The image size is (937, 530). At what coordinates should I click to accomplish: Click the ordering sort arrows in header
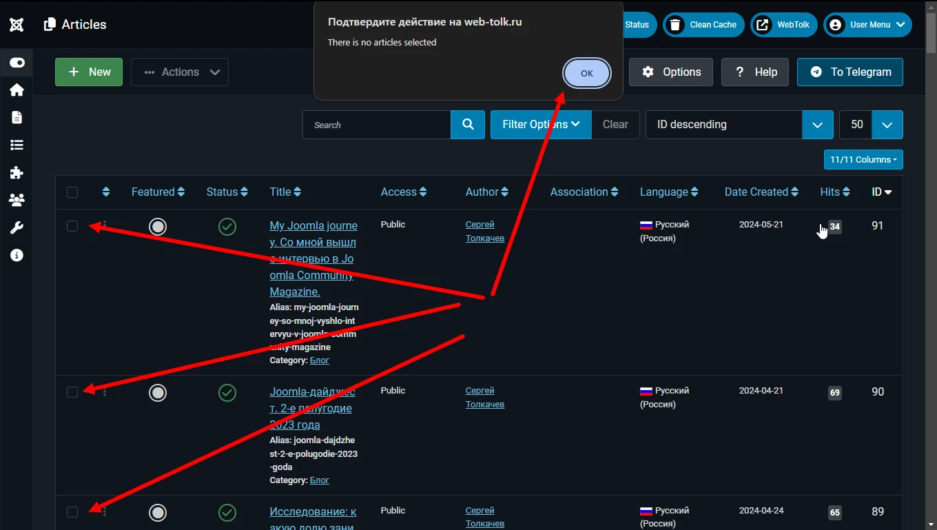pos(106,192)
